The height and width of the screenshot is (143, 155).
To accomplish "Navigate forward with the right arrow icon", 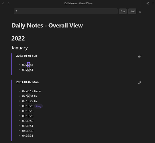I will [x=9, y=3].
